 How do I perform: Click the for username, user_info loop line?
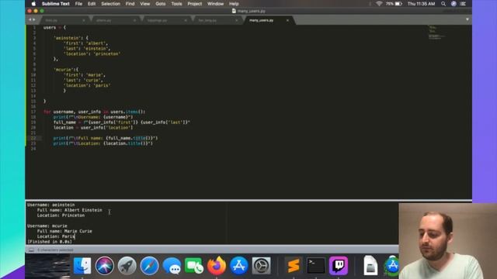point(95,112)
